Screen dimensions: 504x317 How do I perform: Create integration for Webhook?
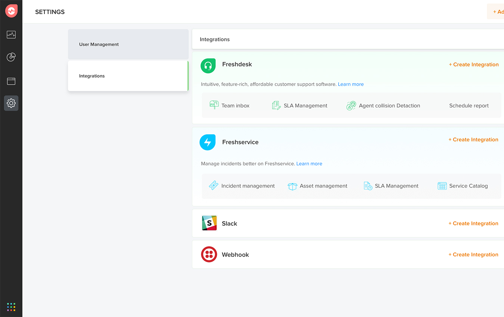tap(473, 255)
